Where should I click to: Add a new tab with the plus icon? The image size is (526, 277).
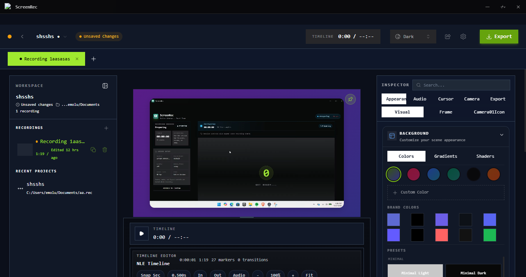94,59
